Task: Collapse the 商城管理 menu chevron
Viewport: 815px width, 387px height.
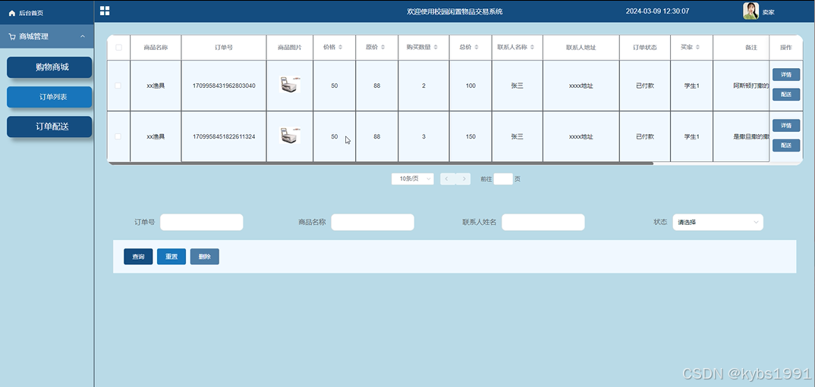Action: [82, 37]
